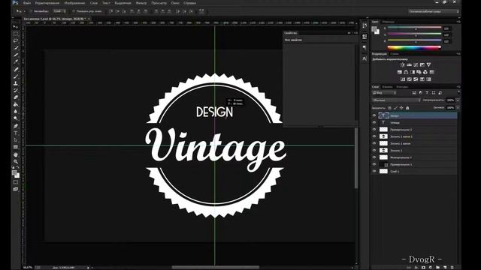Select the Clone Stamp tool
This screenshot has height=270, width=481.
point(16,83)
